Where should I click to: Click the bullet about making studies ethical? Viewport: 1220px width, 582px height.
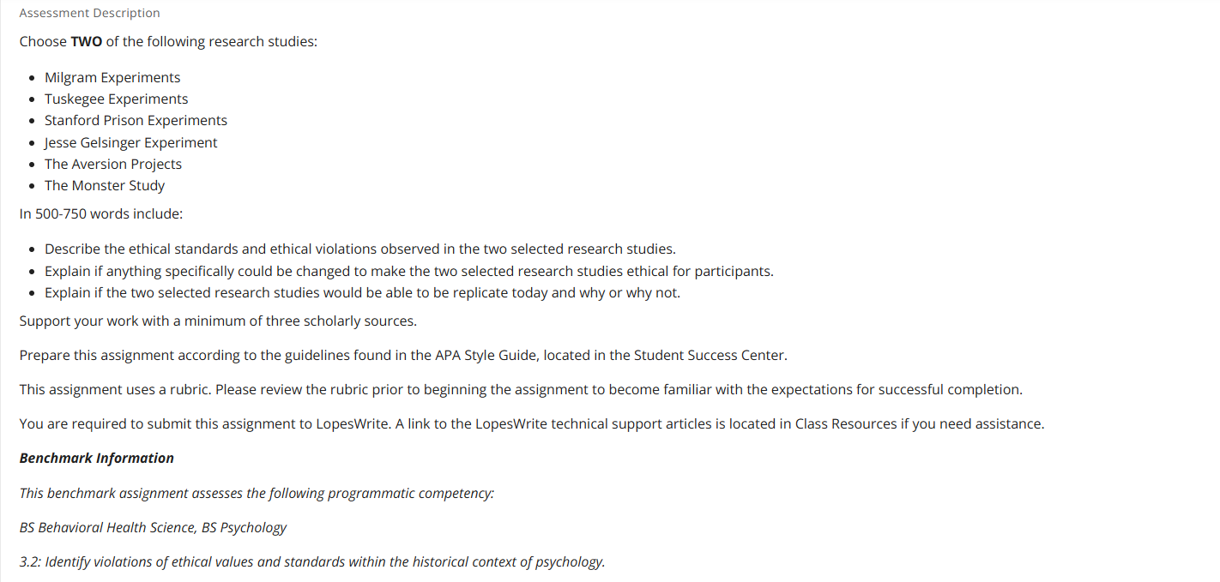(409, 271)
